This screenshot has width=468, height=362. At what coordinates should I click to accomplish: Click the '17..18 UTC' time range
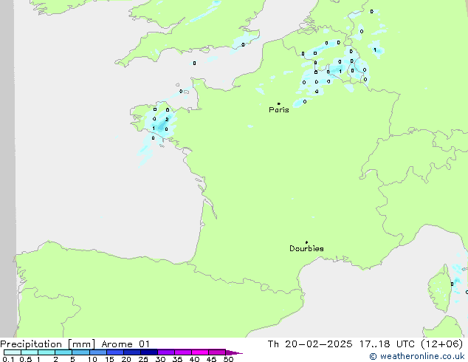pyautogui.click(x=387, y=344)
